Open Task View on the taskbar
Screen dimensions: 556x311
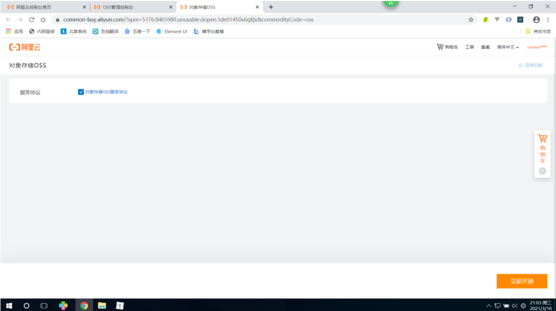pyautogui.click(x=44, y=305)
